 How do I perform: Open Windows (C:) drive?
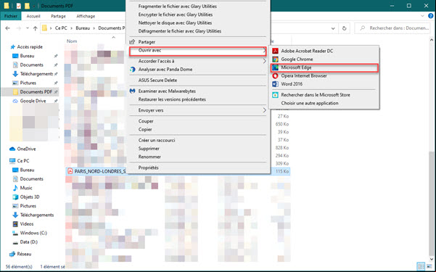pyautogui.click(x=33, y=233)
